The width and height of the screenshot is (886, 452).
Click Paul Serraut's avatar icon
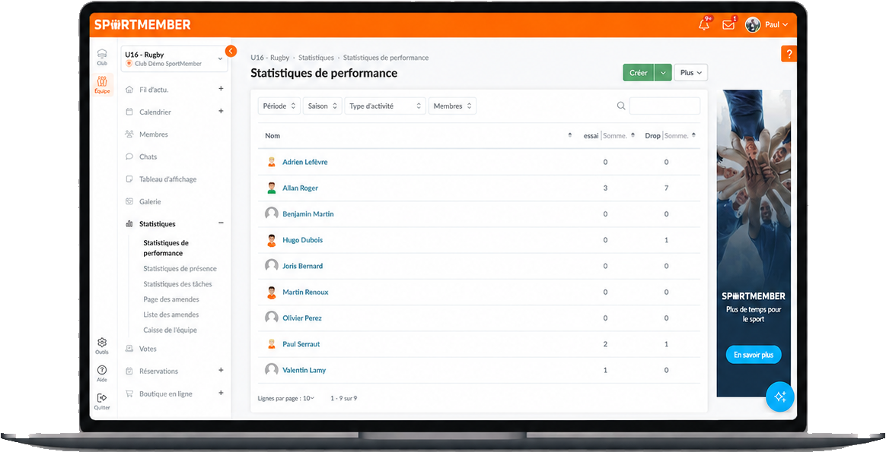271,344
